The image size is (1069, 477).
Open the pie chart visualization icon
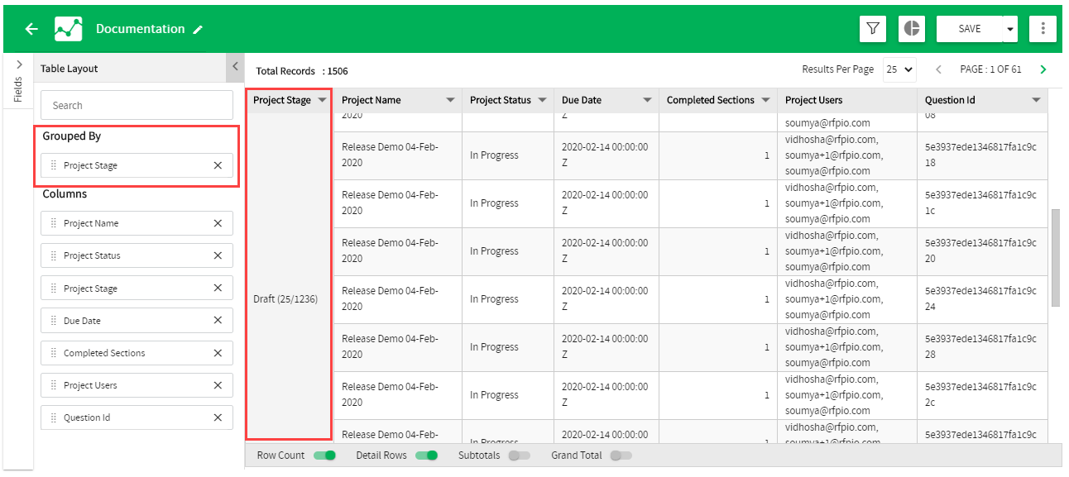click(x=912, y=29)
